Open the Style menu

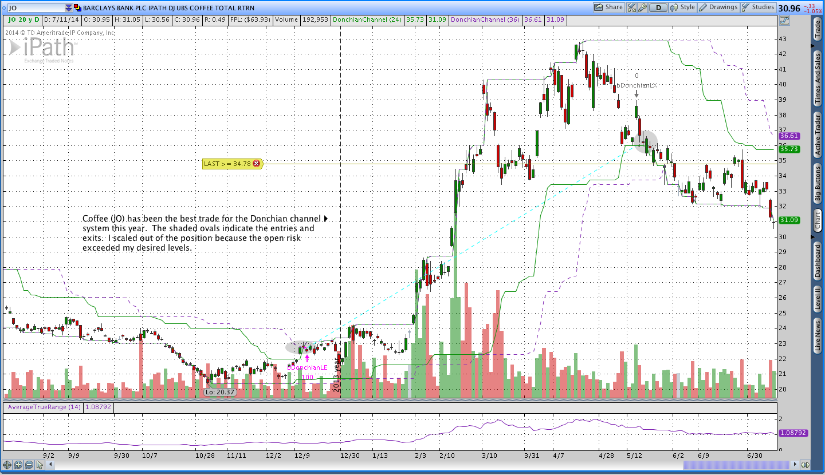pos(683,7)
